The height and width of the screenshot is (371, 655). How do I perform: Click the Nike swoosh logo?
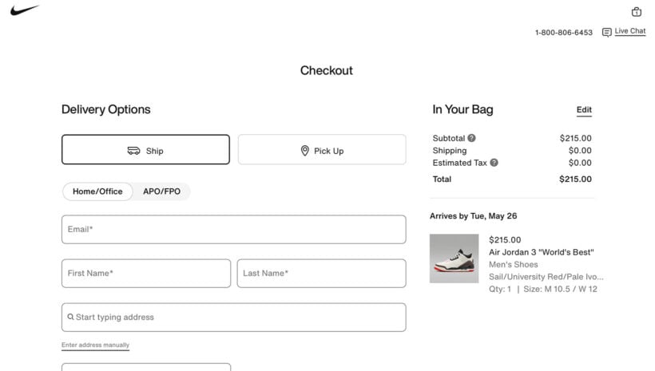point(25,10)
